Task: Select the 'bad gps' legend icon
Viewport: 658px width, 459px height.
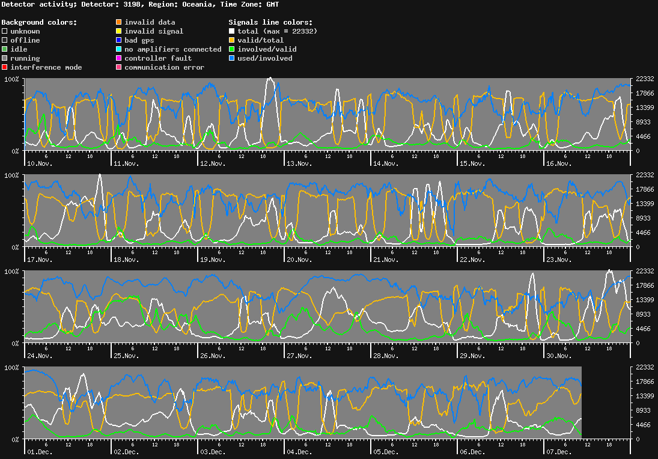Action: coord(118,40)
